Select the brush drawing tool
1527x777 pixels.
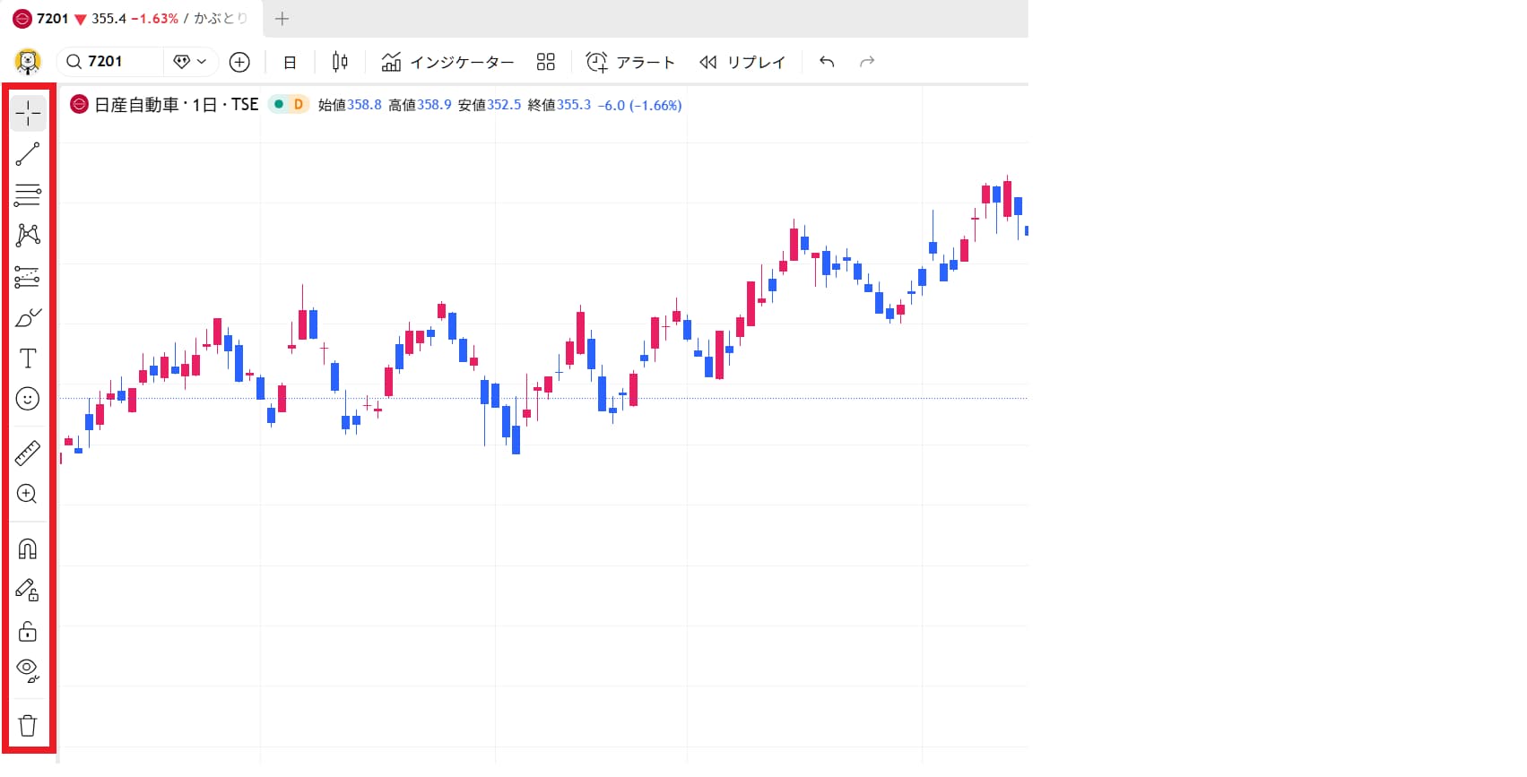click(28, 318)
